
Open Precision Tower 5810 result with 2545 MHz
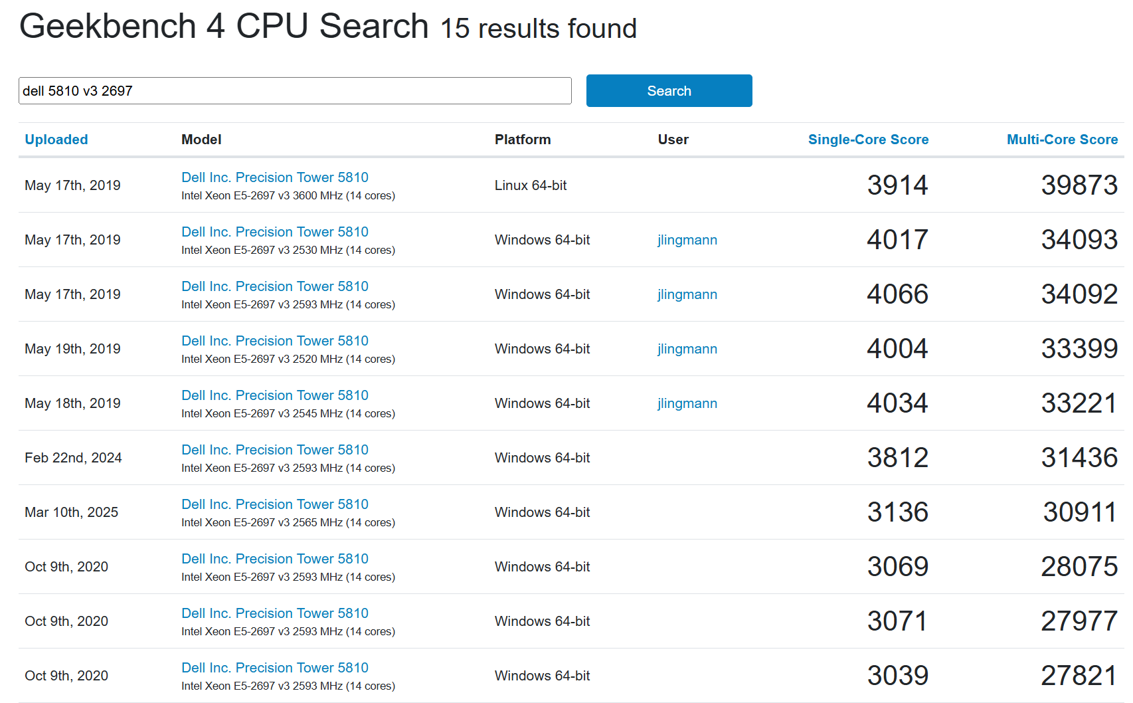[275, 395]
